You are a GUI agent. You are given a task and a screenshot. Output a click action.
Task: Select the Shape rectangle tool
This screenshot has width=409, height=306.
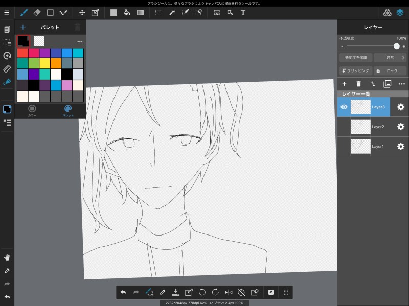(50, 12)
